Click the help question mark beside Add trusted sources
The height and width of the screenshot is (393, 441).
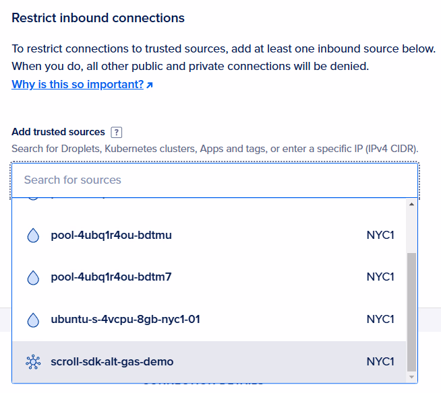[x=117, y=133]
